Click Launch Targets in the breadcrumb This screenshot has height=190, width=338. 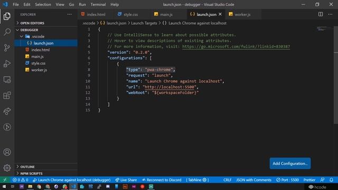[x=144, y=23]
